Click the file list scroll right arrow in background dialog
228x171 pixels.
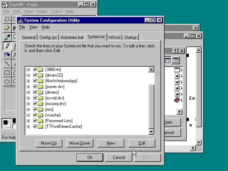click(x=180, y=112)
